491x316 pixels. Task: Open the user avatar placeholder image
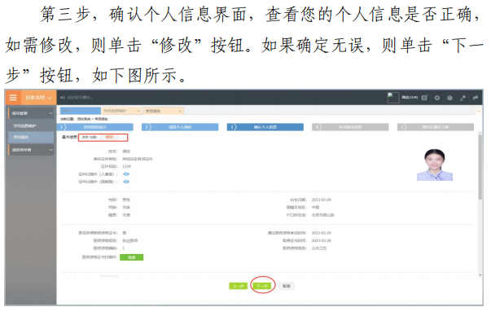(393, 98)
